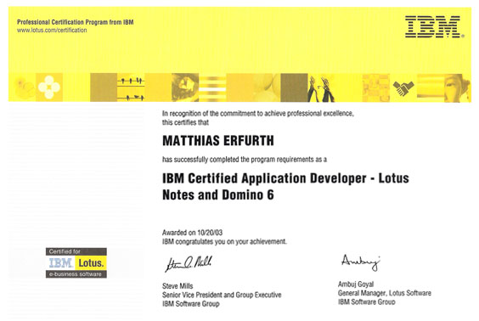Click the Awarded on 10/20/03 date text
This screenshot has width=479, height=321.
pos(192,233)
